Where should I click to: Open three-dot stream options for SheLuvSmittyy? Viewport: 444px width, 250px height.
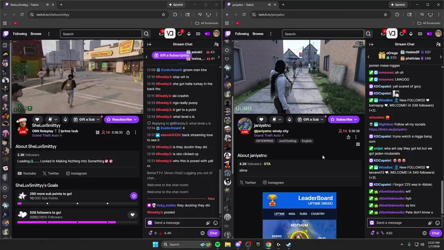click(135, 132)
